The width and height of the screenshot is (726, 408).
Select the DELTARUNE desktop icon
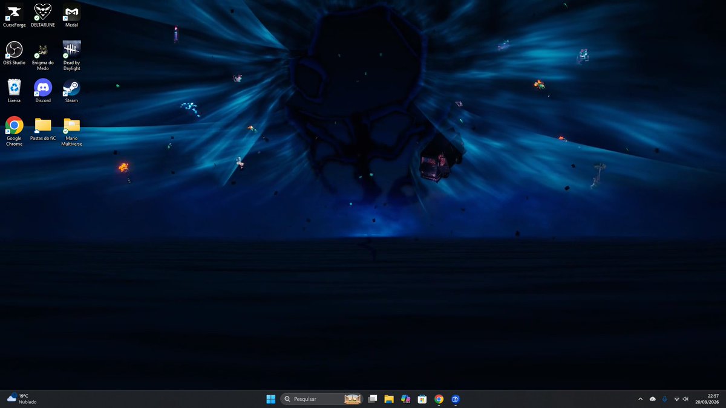[x=43, y=15]
